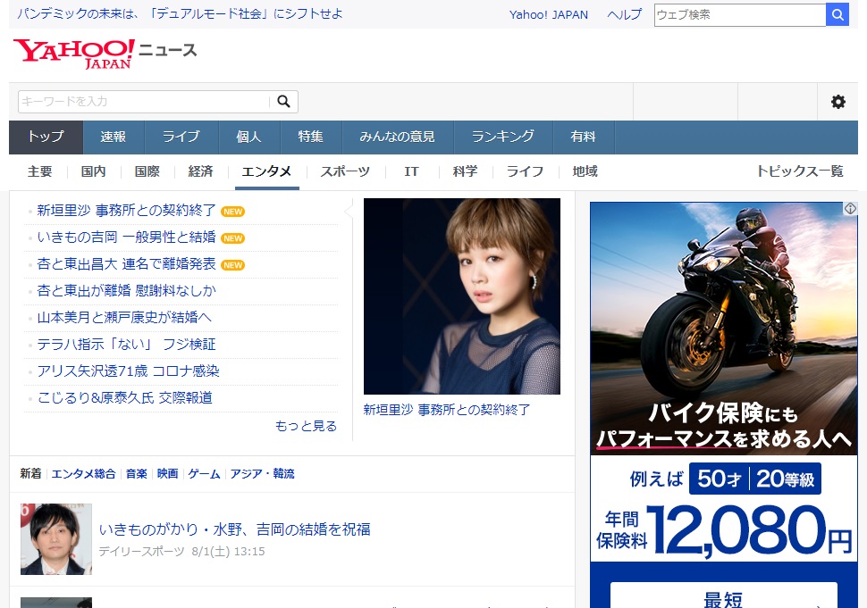The width and height of the screenshot is (867, 608).
Task: Focus the ウェブ検索 input field
Action: coord(740,15)
